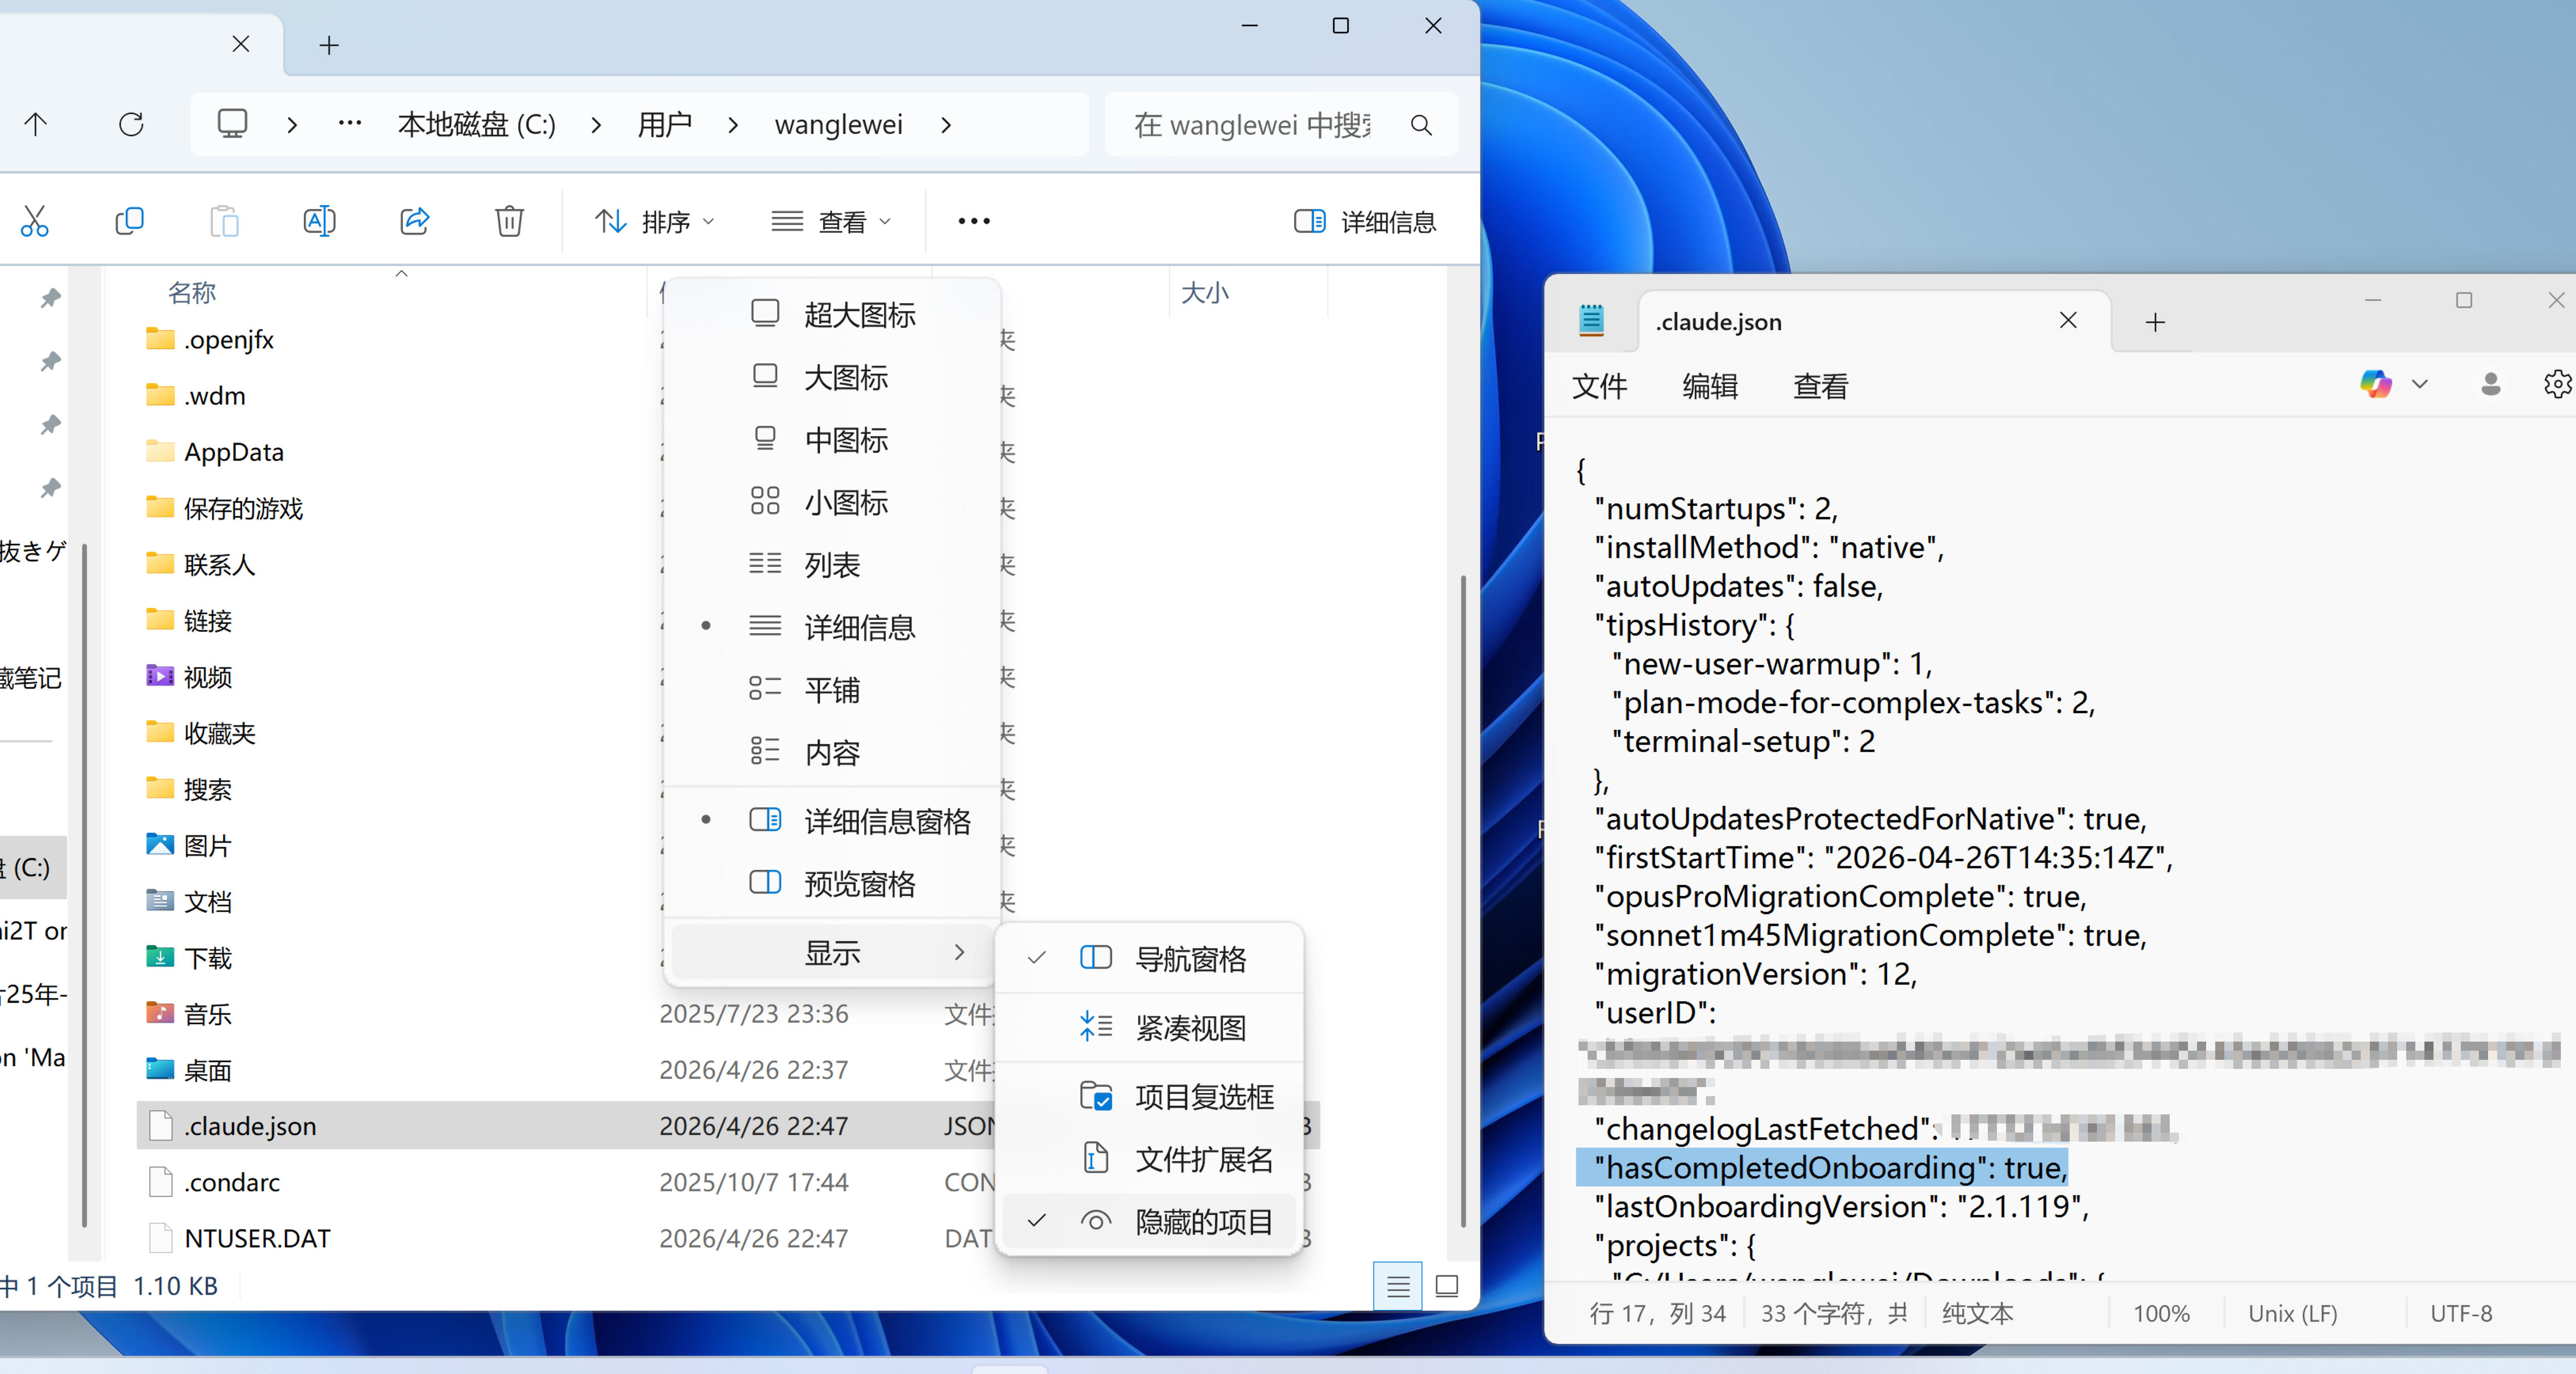2576x1374 pixels.
Task: Open the Sort (排序) dropdown
Action: [655, 221]
